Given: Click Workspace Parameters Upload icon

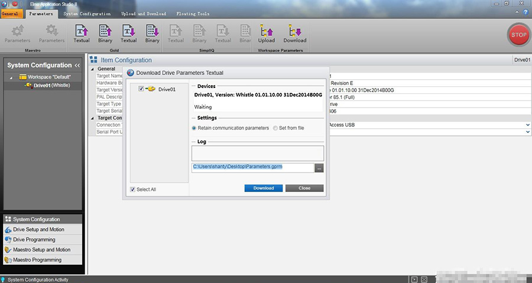Looking at the screenshot, I should (x=266, y=31).
